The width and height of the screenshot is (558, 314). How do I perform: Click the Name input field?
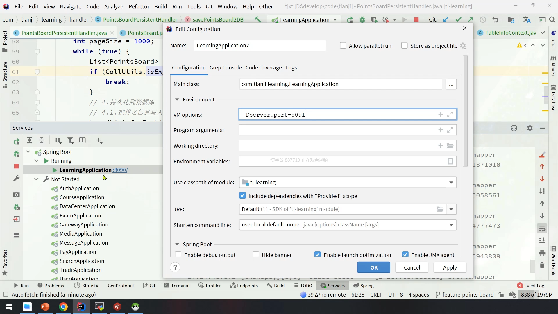tap(260, 46)
